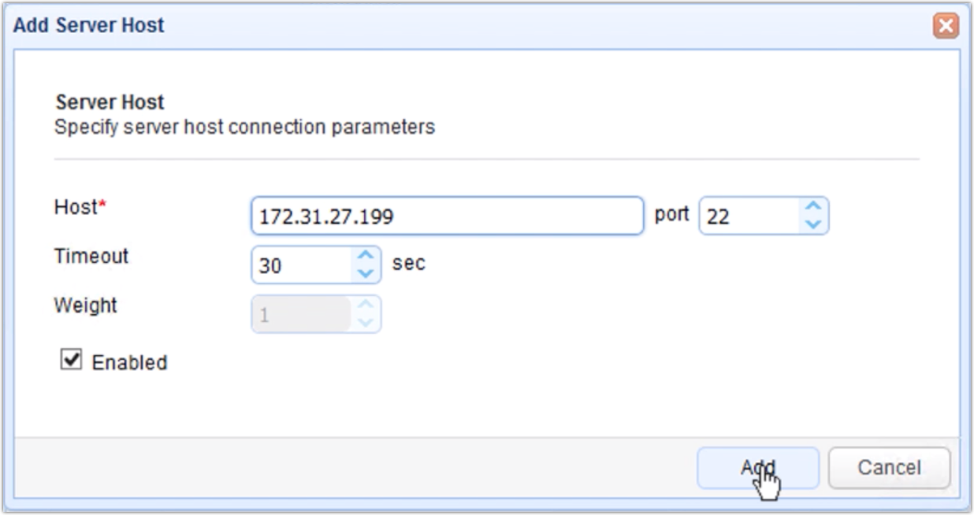Increase the Timeout value with the up arrow
Viewport: 974px width, 515px height.
[367, 257]
